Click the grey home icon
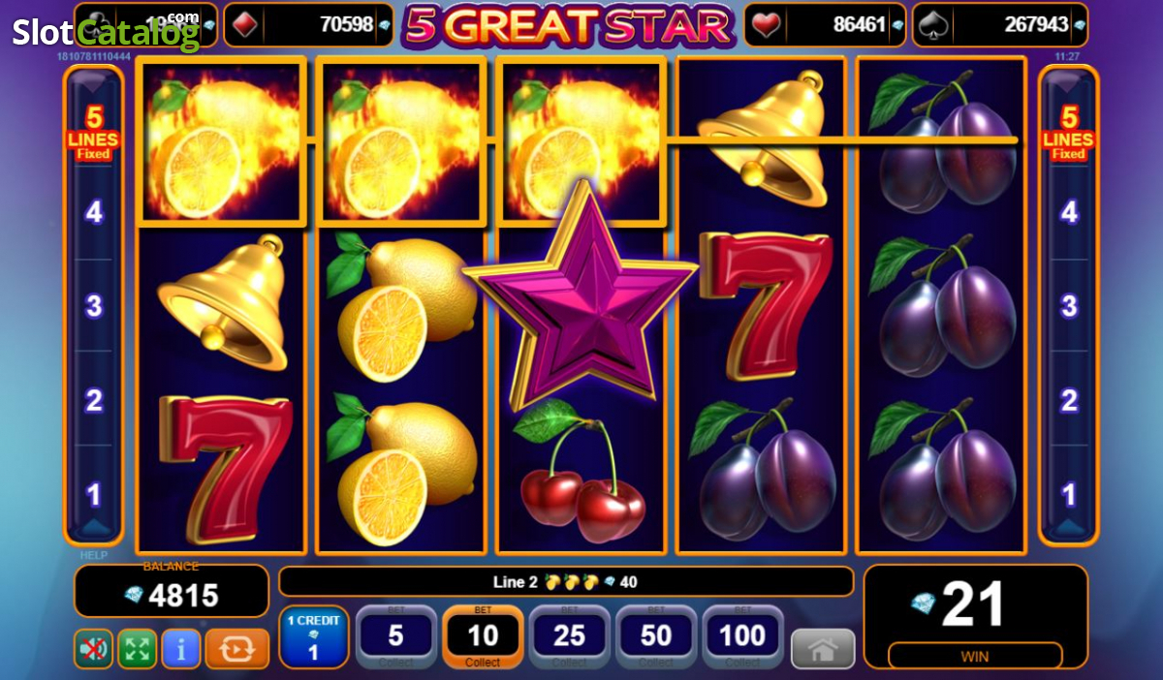Image resolution: width=1163 pixels, height=680 pixels. 823,649
